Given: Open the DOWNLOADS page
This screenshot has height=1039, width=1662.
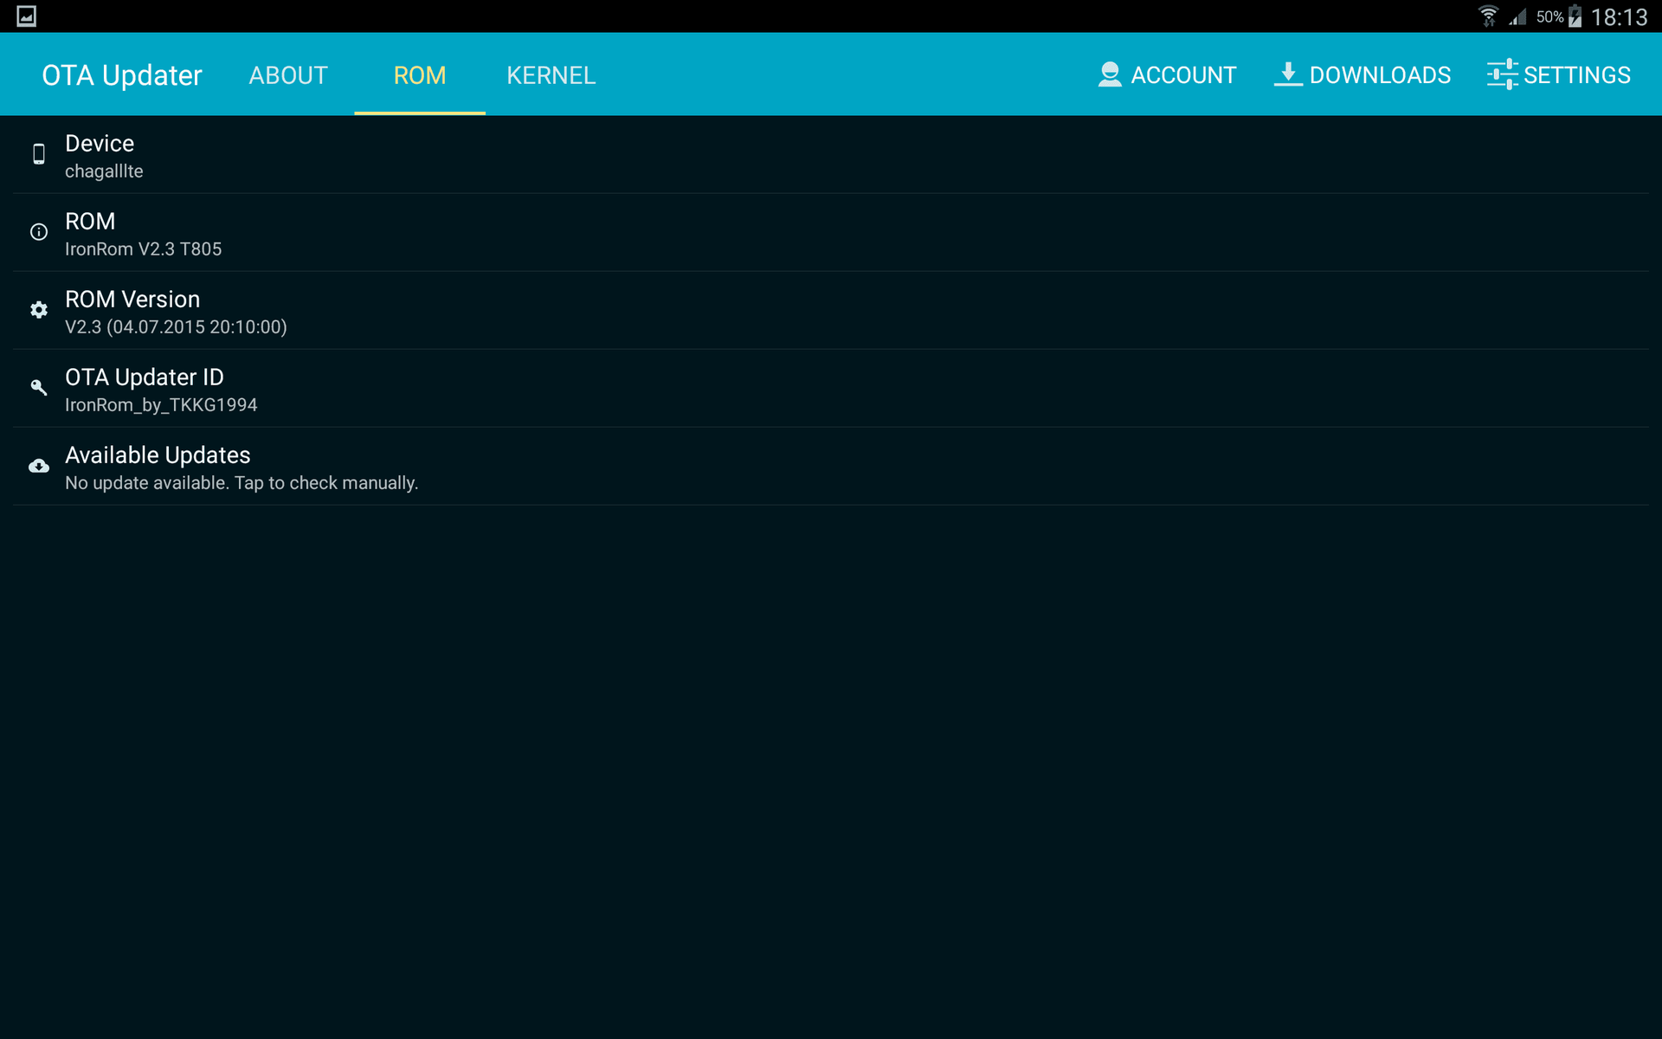Looking at the screenshot, I should [x=1362, y=75].
